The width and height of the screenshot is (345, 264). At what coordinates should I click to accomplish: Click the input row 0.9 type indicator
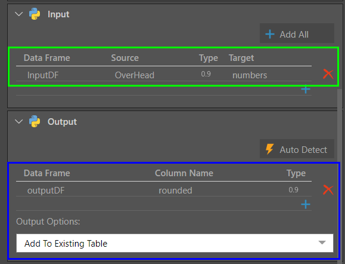click(x=206, y=74)
